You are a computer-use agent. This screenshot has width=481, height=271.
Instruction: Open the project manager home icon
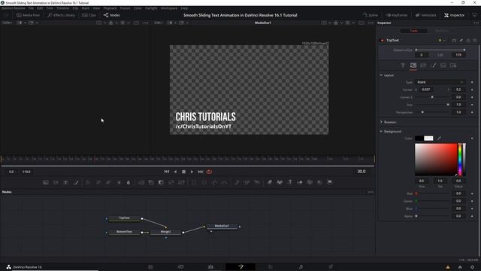point(460,267)
